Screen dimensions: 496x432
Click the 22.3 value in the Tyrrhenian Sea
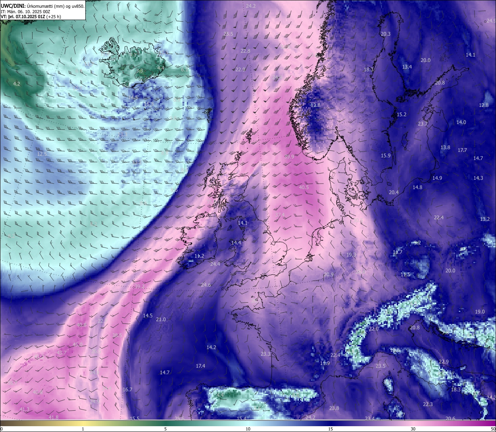click(x=428, y=404)
